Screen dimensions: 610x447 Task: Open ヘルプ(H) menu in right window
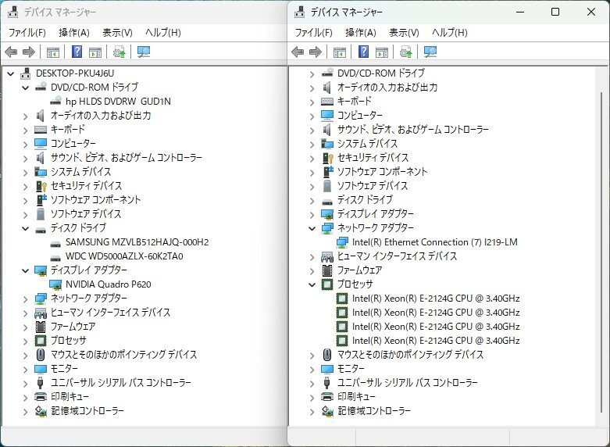click(x=450, y=33)
